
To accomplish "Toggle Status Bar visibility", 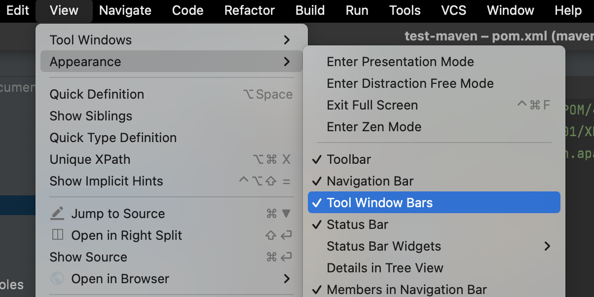I will click(357, 224).
